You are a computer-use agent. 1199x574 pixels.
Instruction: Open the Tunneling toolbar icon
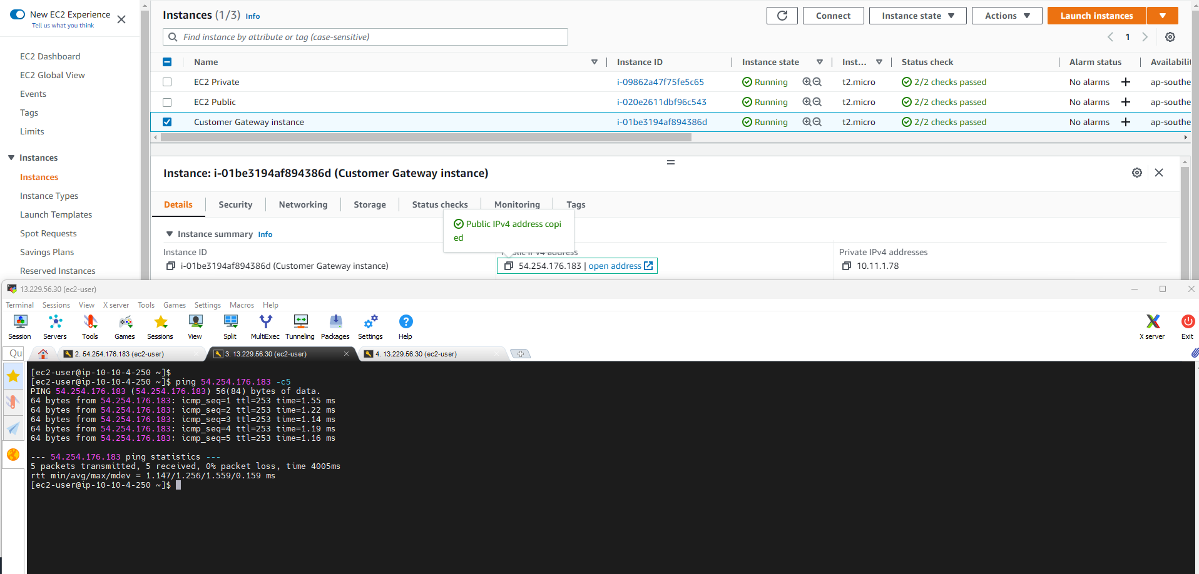pyautogui.click(x=300, y=327)
